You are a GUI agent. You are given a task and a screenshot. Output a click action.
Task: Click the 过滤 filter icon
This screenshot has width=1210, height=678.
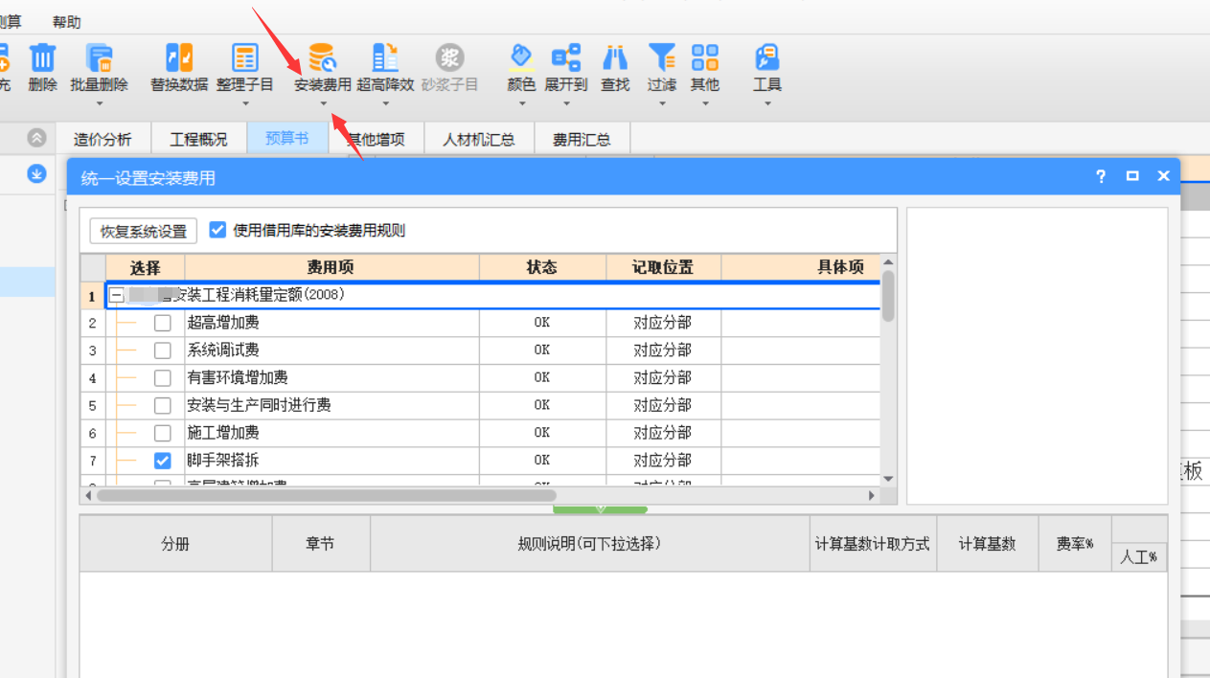(662, 57)
